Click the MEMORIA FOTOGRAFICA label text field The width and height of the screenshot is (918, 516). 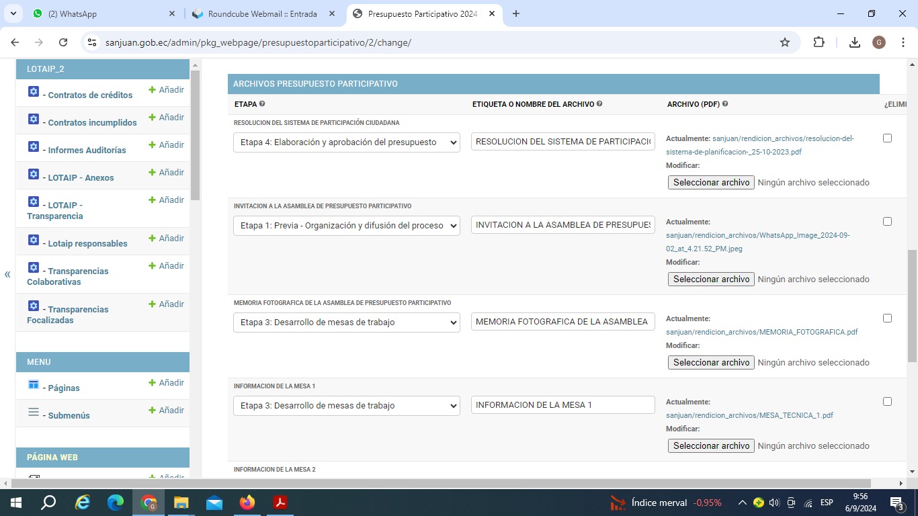(x=562, y=322)
